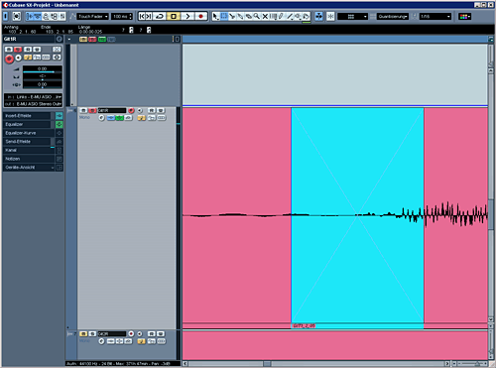
Task: Expand the Geräte-Ansicht inspector section
Action: [x=29, y=168]
